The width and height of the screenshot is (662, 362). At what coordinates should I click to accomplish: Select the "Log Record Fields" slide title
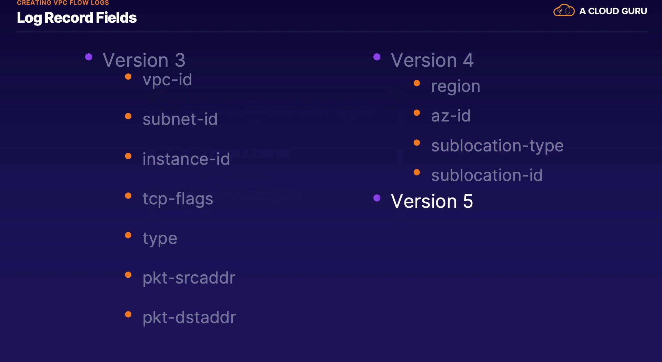[x=77, y=18]
